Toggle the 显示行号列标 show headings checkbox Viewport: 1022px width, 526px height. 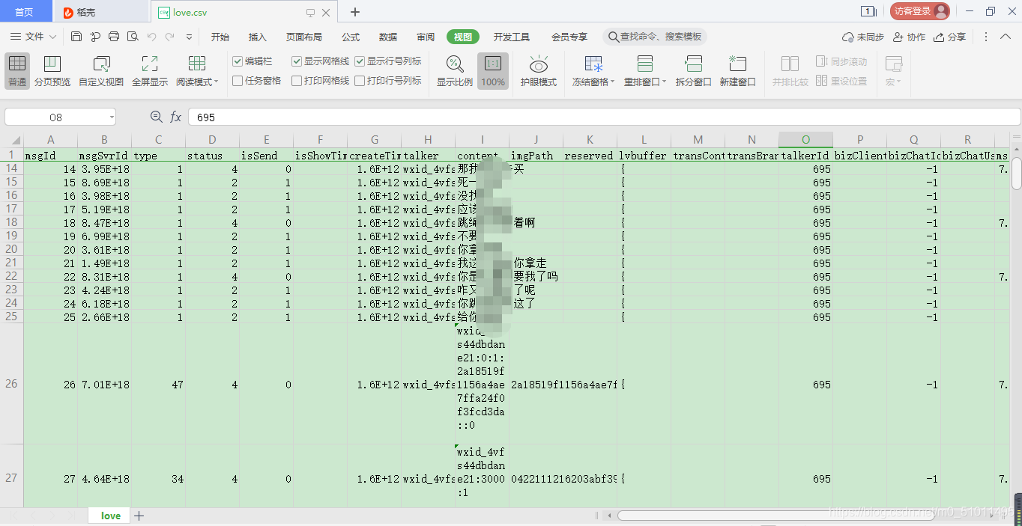click(x=360, y=61)
